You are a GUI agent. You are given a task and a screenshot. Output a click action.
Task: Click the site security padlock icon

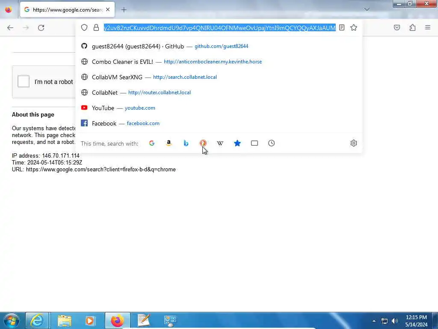[x=96, y=27]
